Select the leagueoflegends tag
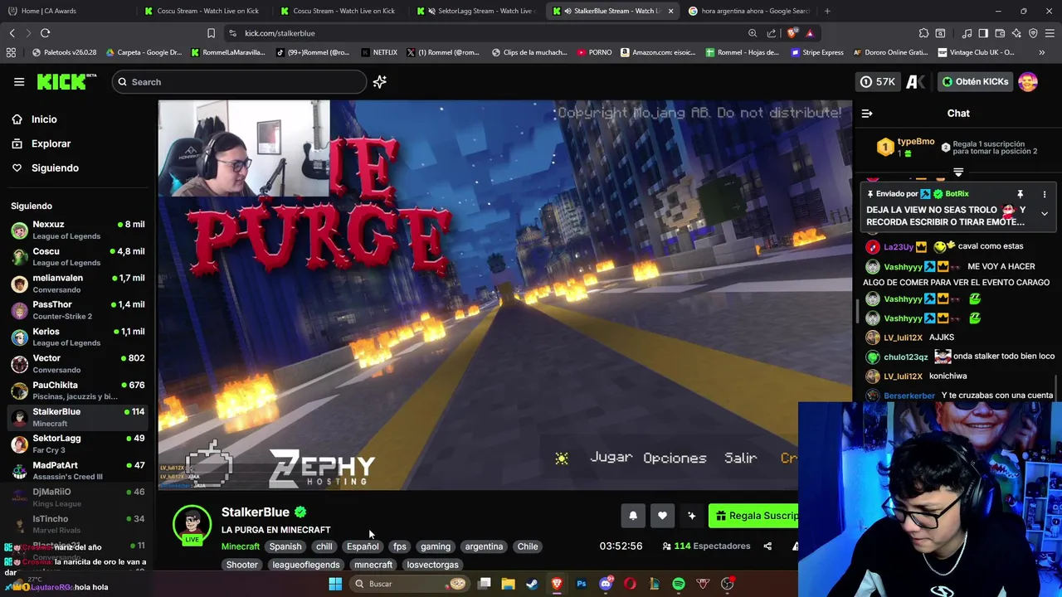 pyautogui.click(x=306, y=565)
